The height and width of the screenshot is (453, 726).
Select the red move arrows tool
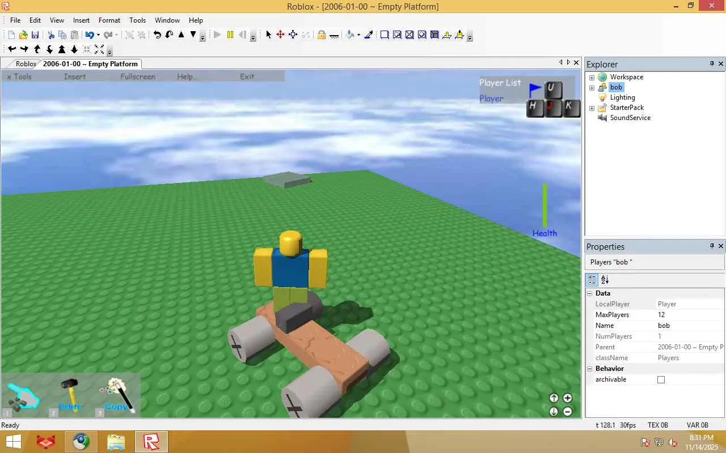point(280,35)
